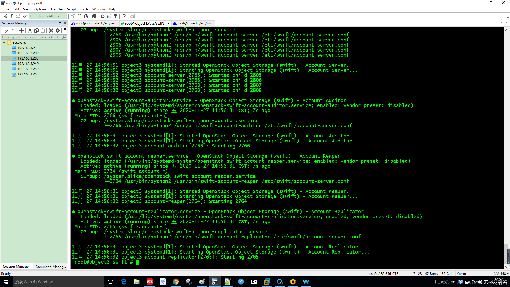510x287 pixels.
Task: Open the File menu
Action: point(7,9)
